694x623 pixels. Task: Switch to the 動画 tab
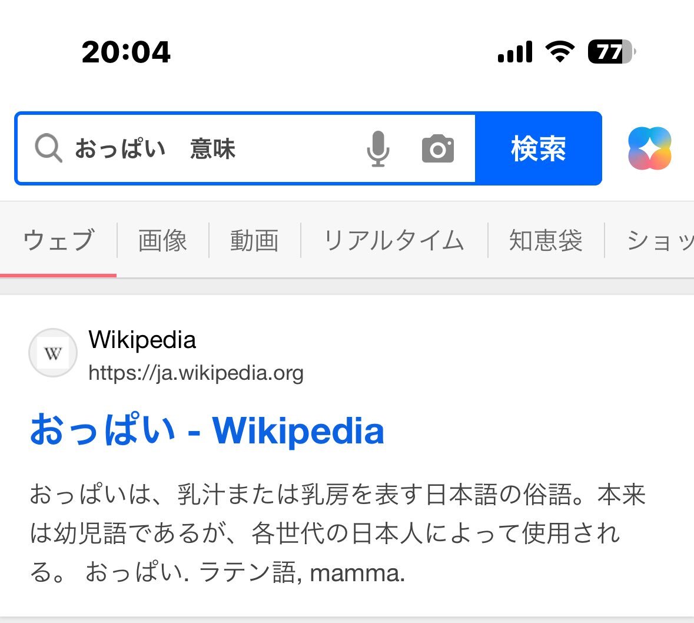coord(254,240)
